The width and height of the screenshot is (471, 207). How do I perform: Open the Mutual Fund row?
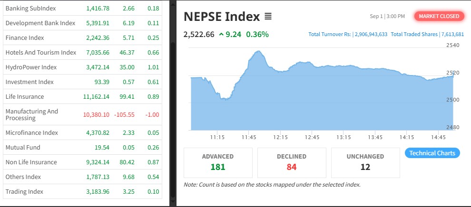coord(83,147)
